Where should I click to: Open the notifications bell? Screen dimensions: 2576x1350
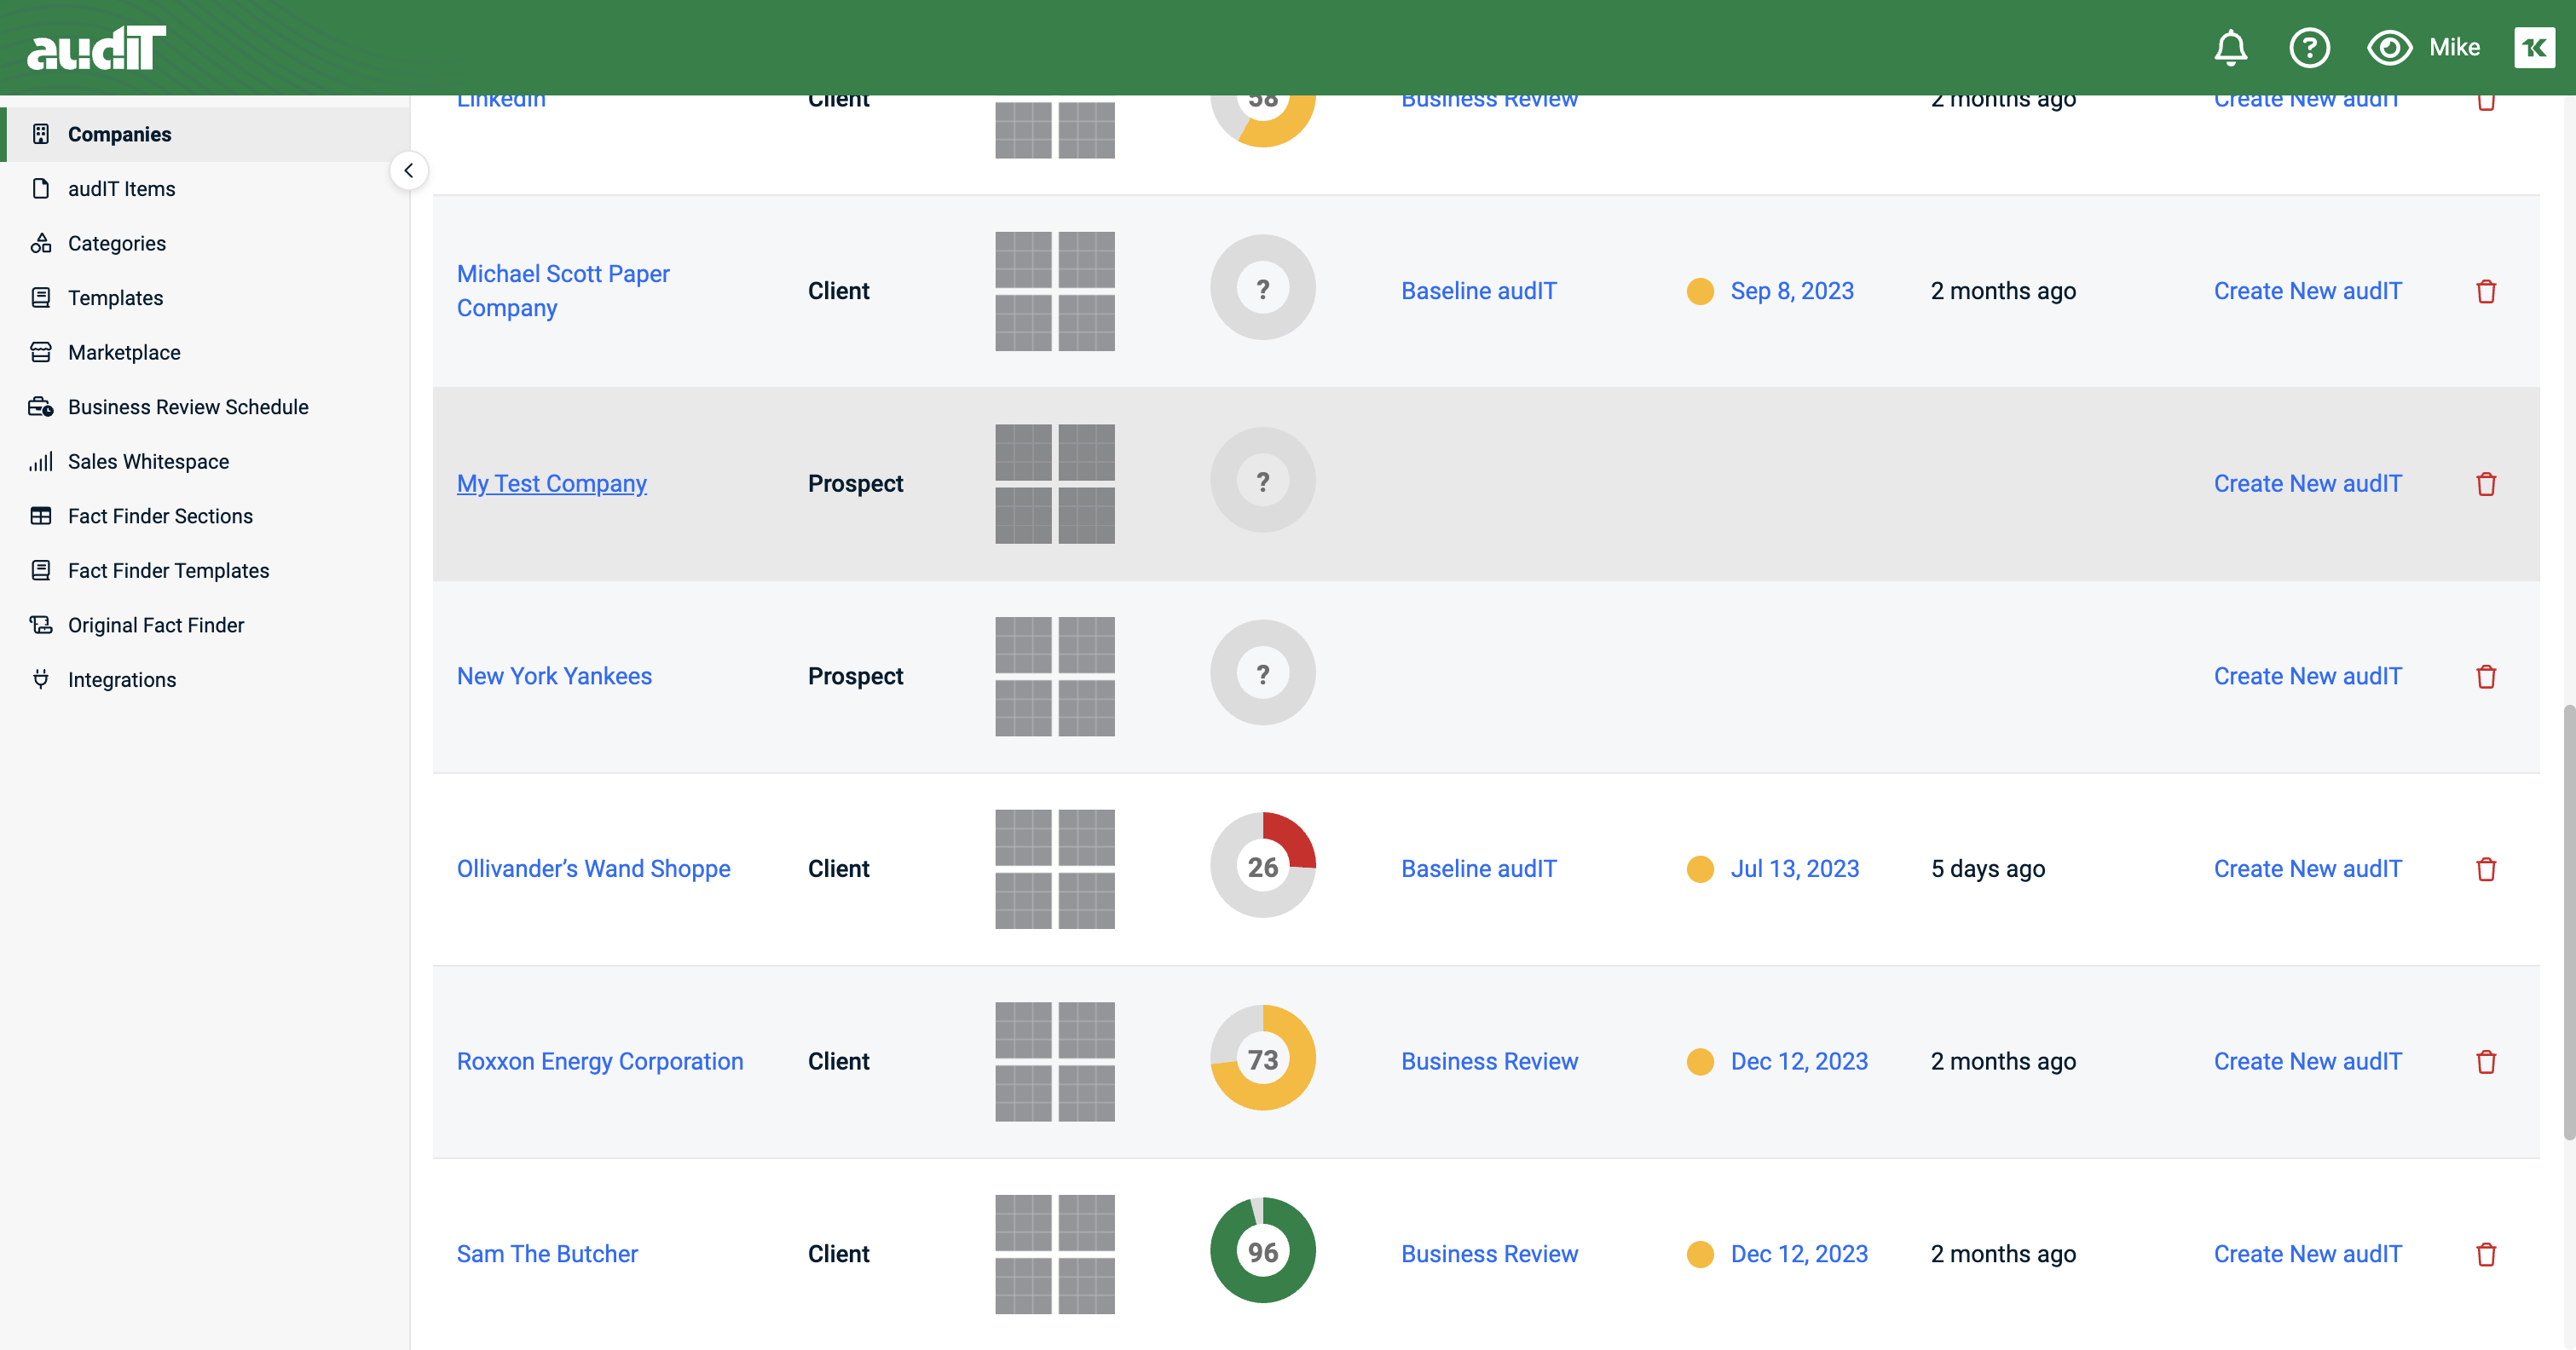pos(2230,47)
